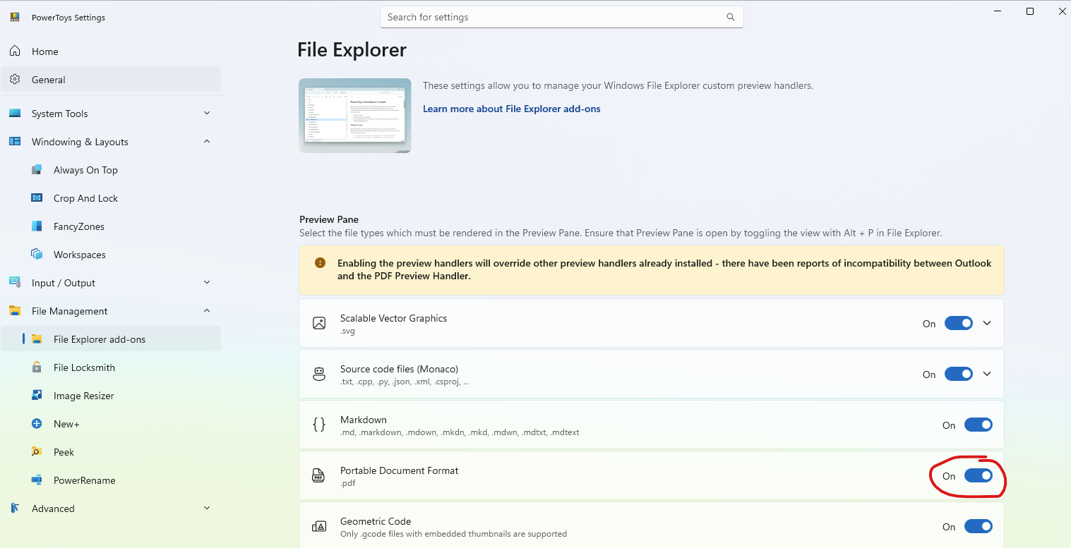
Task: Click the Portable Document Format PDF icon
Action: pyautogui.click(x=319, y=475)
